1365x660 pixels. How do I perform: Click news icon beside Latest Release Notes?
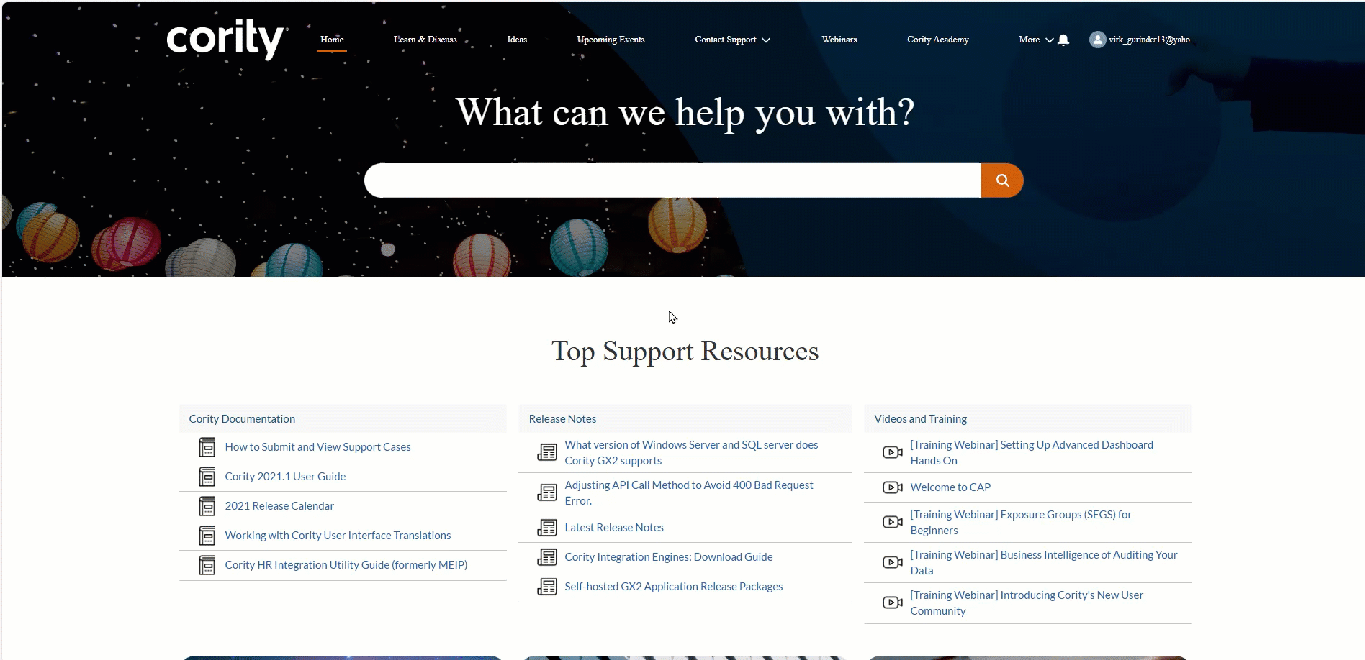[547, 528]
